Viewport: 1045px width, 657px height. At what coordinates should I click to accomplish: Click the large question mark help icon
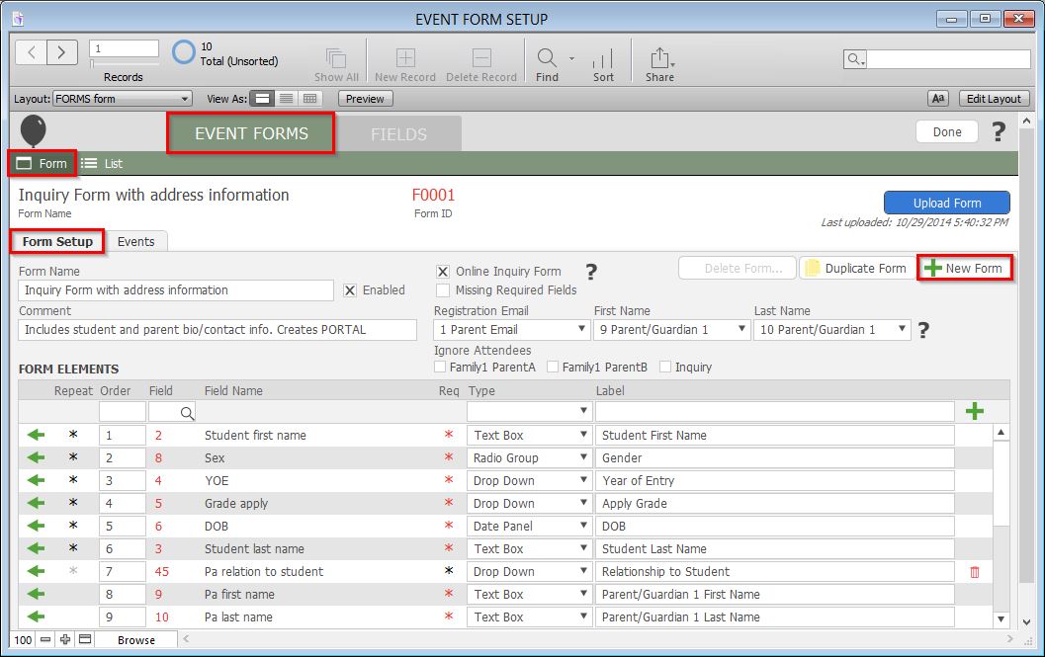999,131
